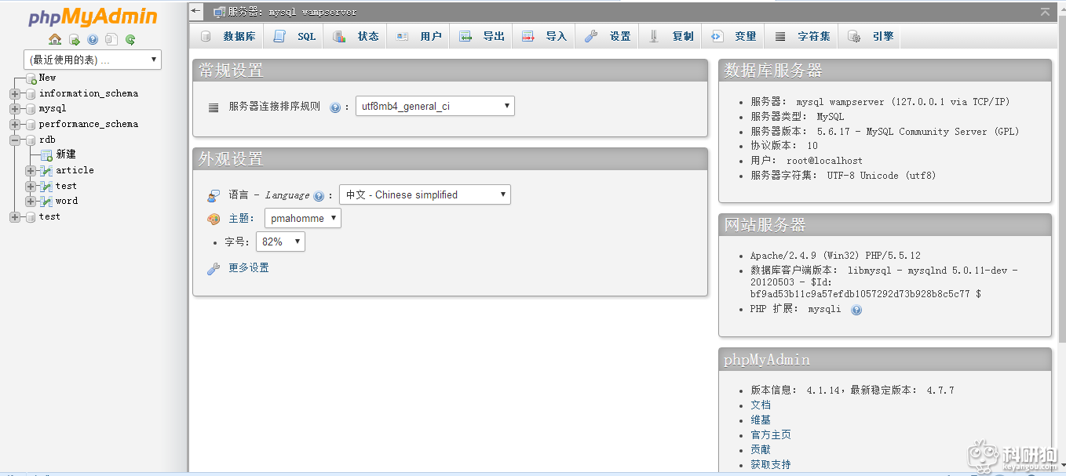Switch to the SQL tab

click(294, 36)
